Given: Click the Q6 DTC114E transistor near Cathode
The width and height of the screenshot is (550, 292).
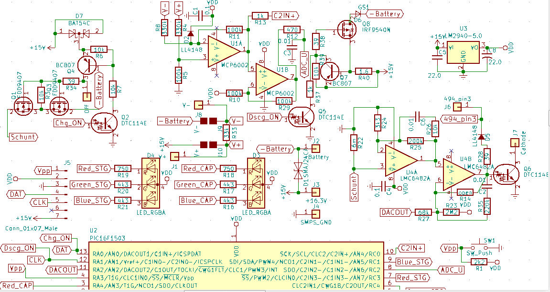Looking at the screenshot, I should point(506,174).
